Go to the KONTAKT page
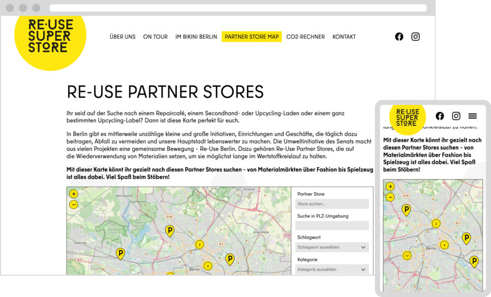 pyautogui.click(x=344, y=37)
